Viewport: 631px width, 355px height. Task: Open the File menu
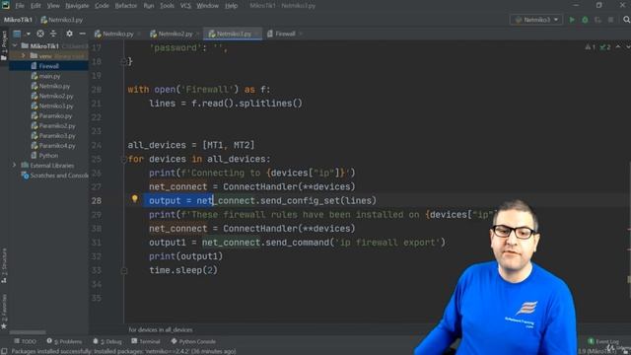pyautogui.click(x=20, y=6)
